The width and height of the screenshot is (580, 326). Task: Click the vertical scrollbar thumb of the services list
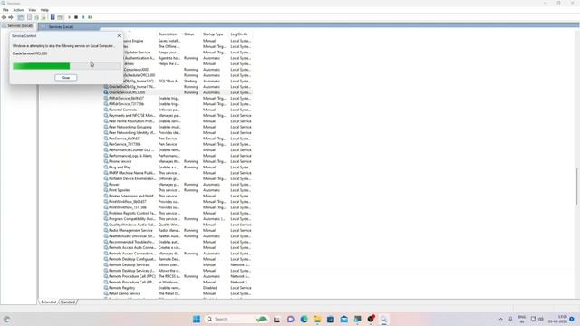[577, 186]
